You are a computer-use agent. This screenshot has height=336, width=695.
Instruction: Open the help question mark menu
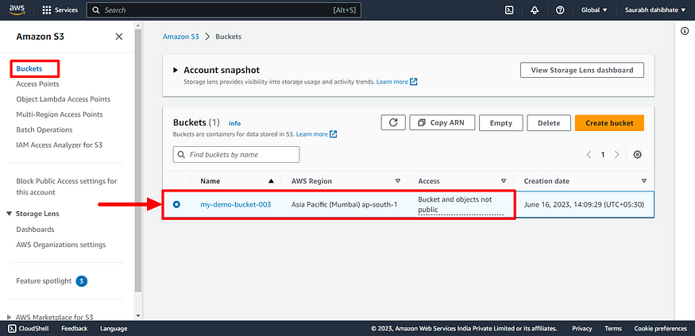point(560,10)
